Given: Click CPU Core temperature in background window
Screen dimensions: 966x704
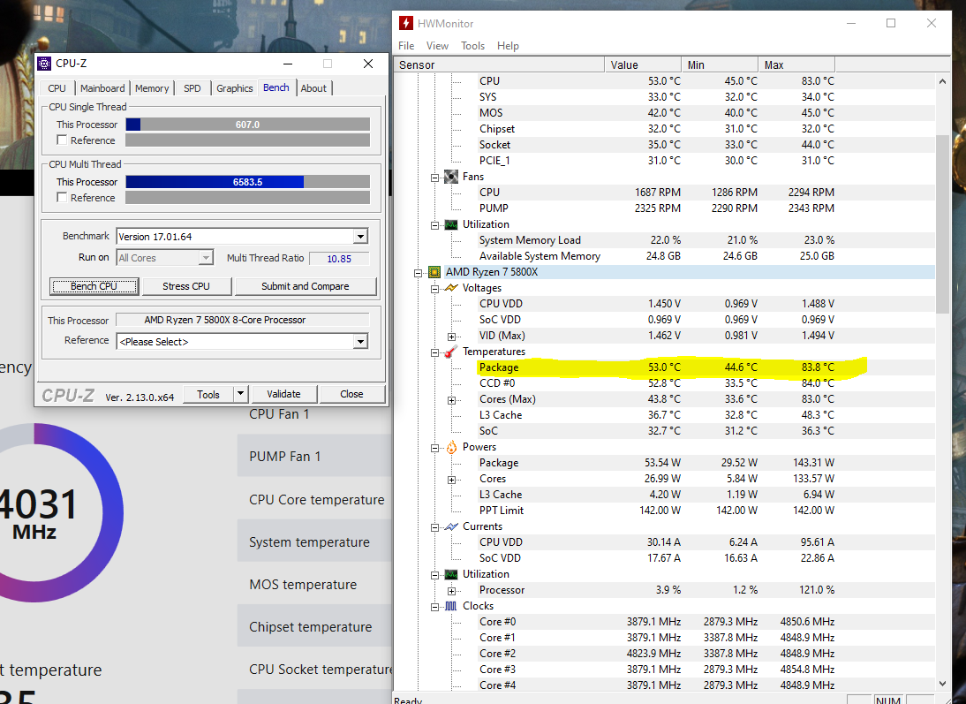Looking at the screenshot, I should (x=316, y=499).
